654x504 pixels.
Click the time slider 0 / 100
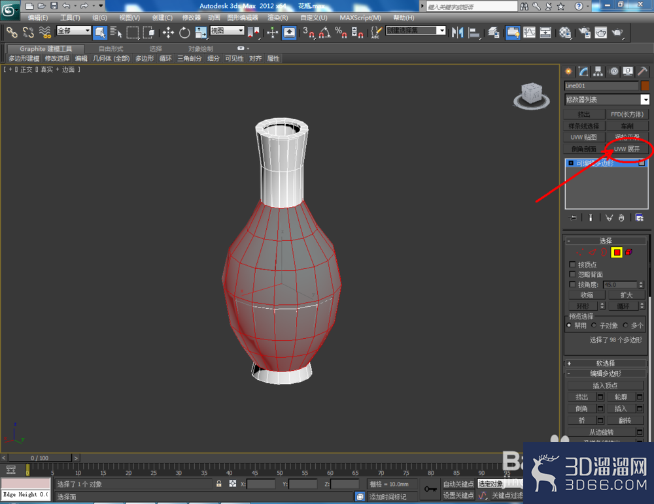40,458
